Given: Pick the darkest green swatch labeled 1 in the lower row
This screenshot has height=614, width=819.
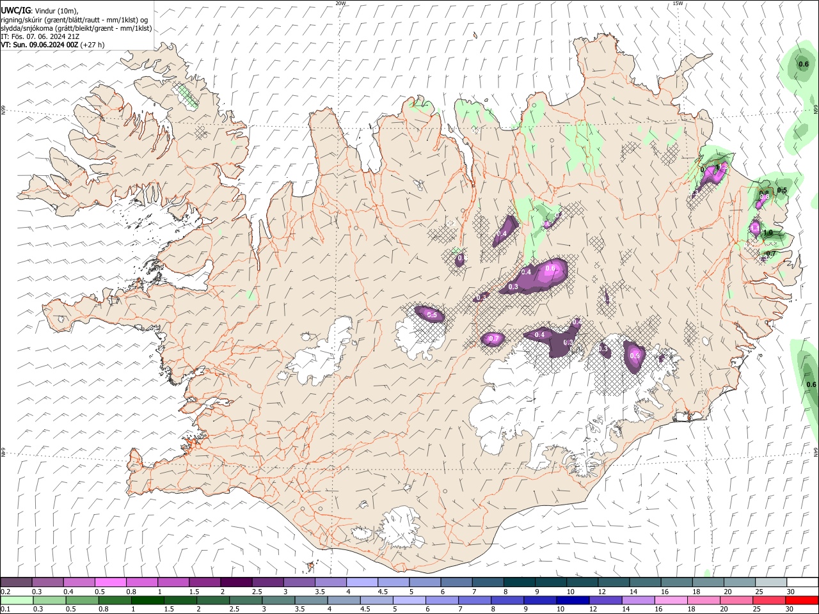Looking at the screenshot, I should 147,601.
